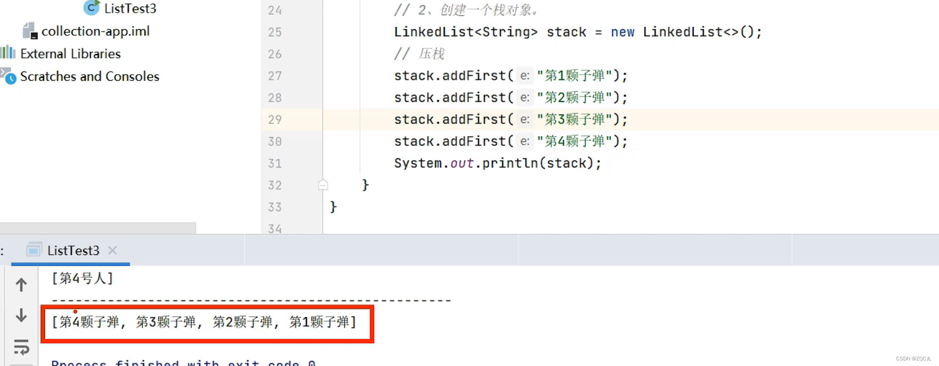Click the ListTest3 class icon

(91, 8)
